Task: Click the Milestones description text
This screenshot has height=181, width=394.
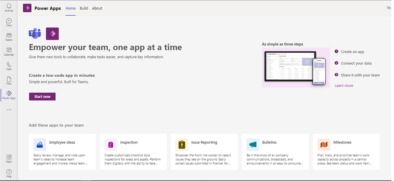Action: (345, 160)
